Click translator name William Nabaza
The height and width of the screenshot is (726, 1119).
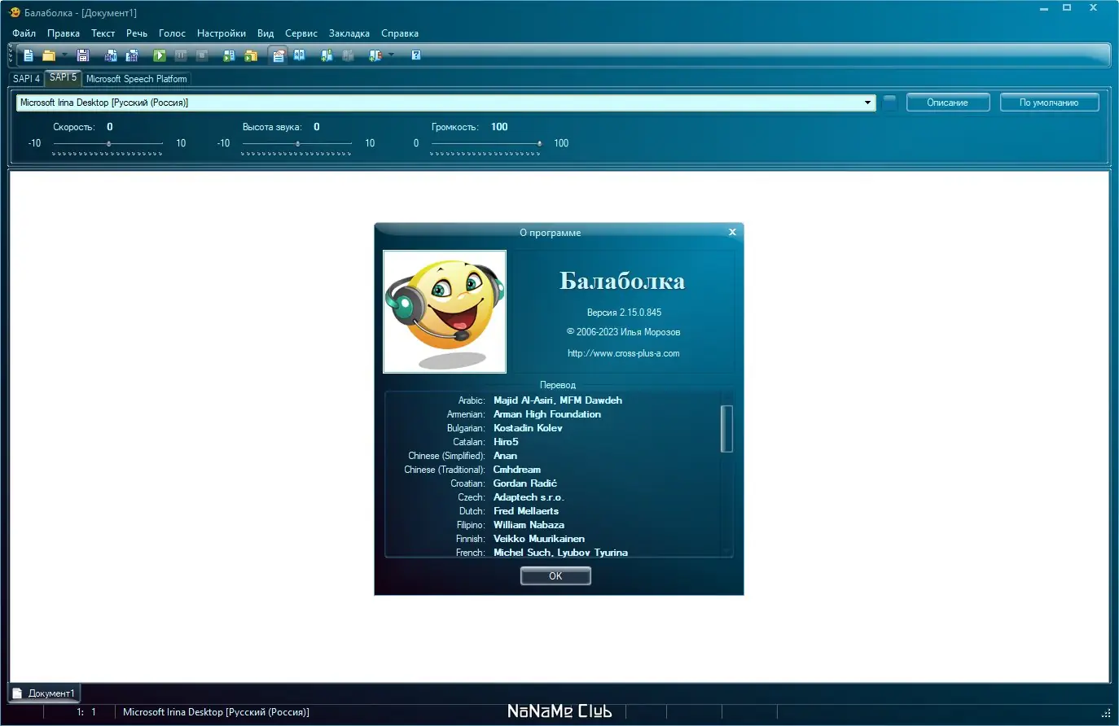click(529, 525)
